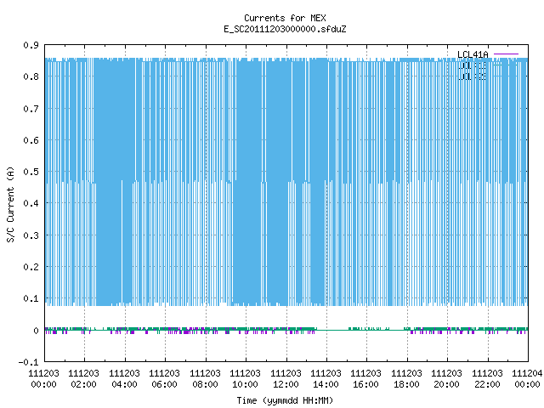The width and height of the screenshot is (544, 408).
Task: Click the y-axis tick label "0.7"
Action: (31, 109)
